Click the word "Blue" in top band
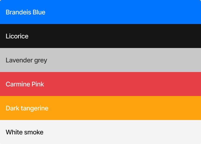The image size is (201, 144). click(39, 12)
